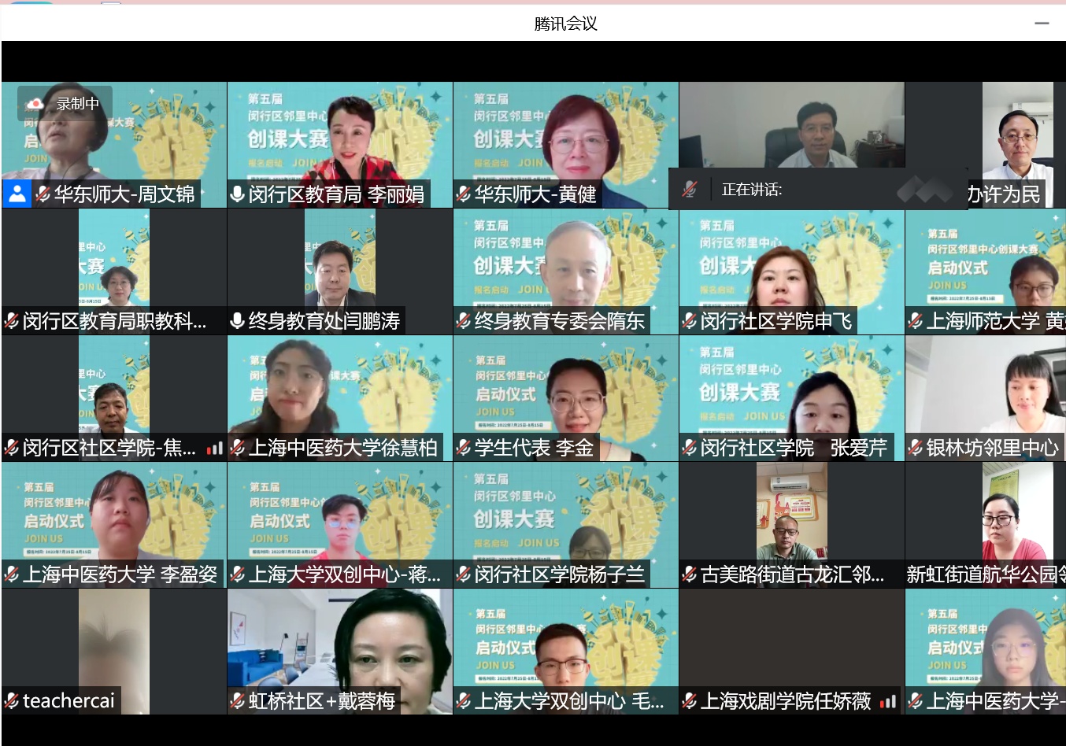Click the network signal icon beside 上海戏剧学院任娇薇
The height and width of the screenshot is (746, 1066).
[888, 701]
